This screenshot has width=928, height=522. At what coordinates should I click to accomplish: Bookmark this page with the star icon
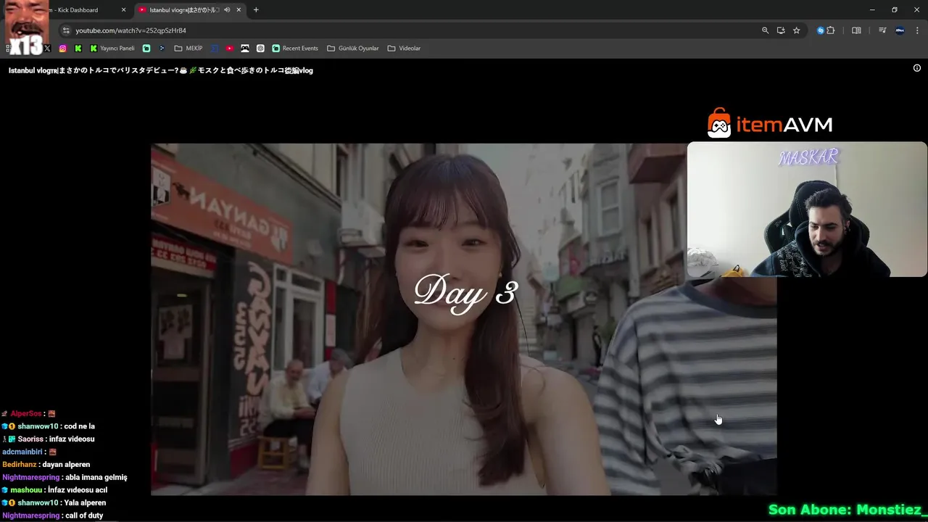[x=796, y=30]
